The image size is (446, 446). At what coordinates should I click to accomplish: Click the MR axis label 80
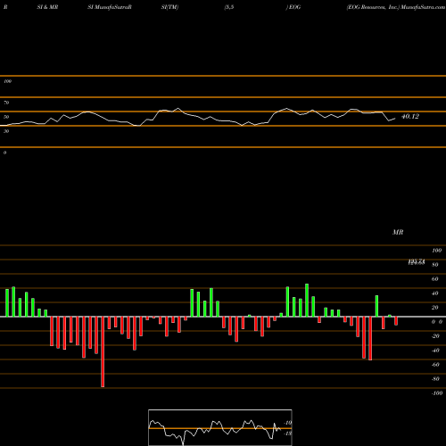pos(435,265)
